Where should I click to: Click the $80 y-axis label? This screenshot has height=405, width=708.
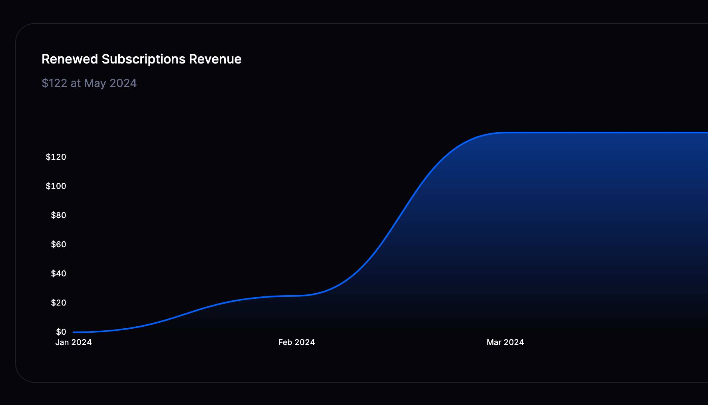(x=58, y=215)
